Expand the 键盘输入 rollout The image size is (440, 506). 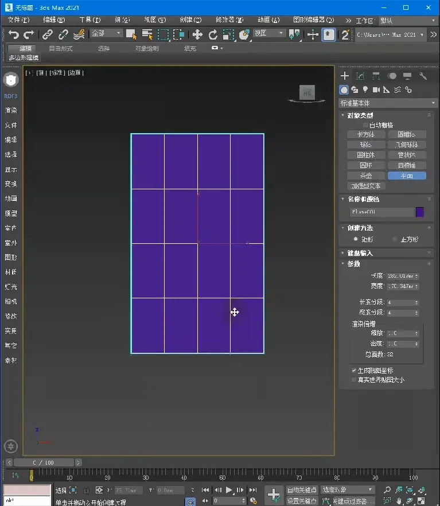[360, 253]
